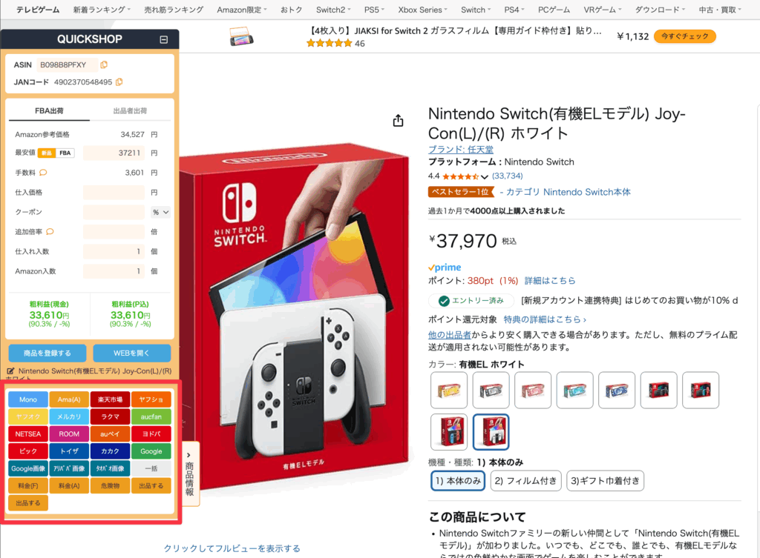Screen dimensions: 760x558
Task: Expand the 商品情報 side panel arrow
Action: (189, 455)
